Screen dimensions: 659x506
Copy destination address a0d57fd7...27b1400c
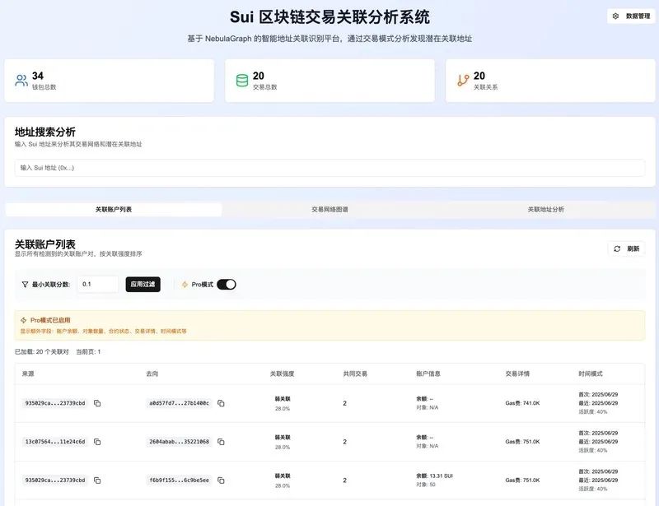click(221, 403)
